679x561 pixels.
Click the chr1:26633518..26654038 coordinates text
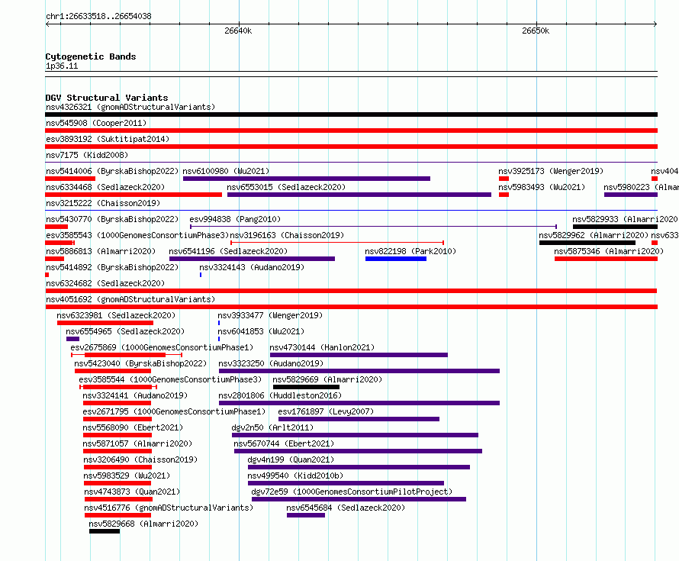tap(98, 17)
